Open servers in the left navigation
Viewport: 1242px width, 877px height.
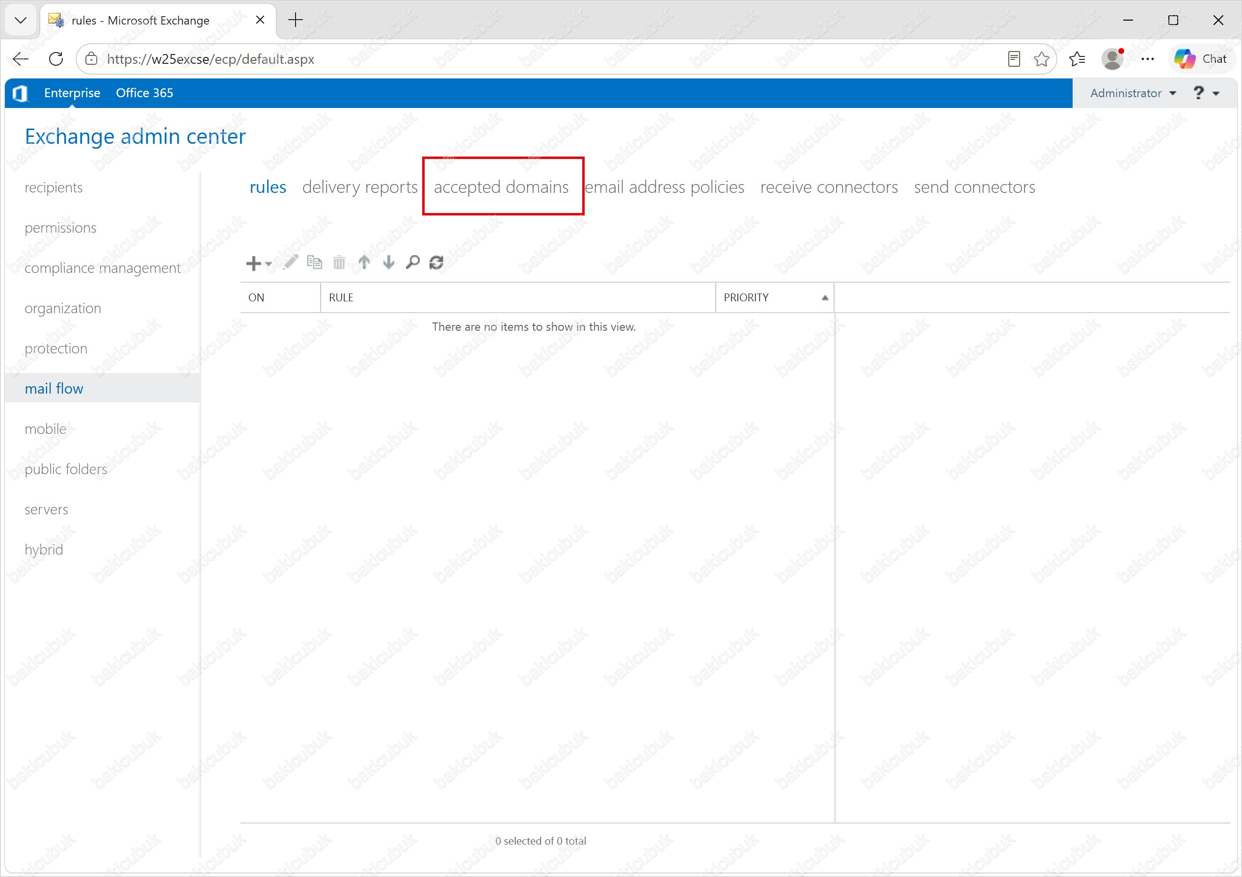[46, 509]
